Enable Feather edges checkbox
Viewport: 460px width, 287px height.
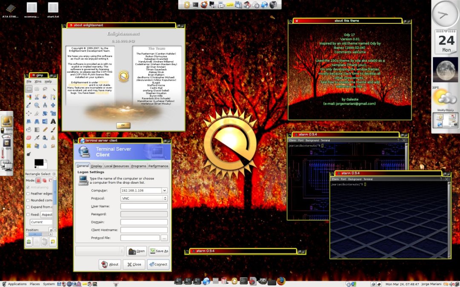click(28, 193)
